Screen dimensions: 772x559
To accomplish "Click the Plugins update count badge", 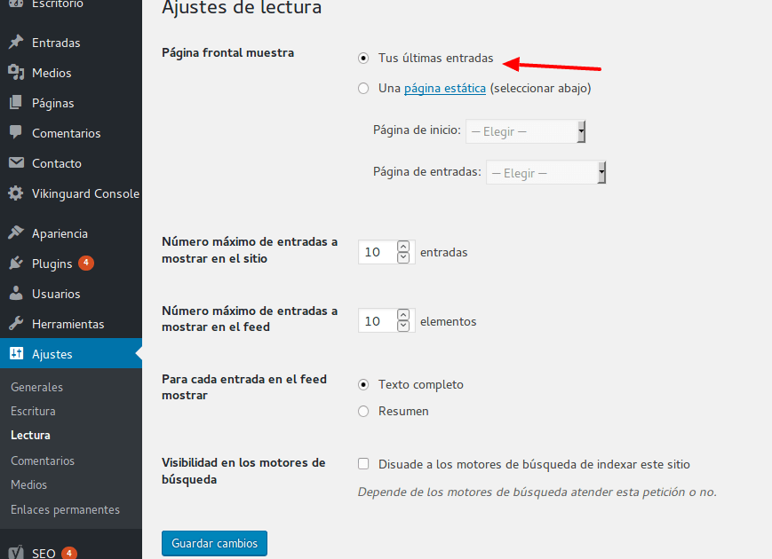I will pos(85,263).
